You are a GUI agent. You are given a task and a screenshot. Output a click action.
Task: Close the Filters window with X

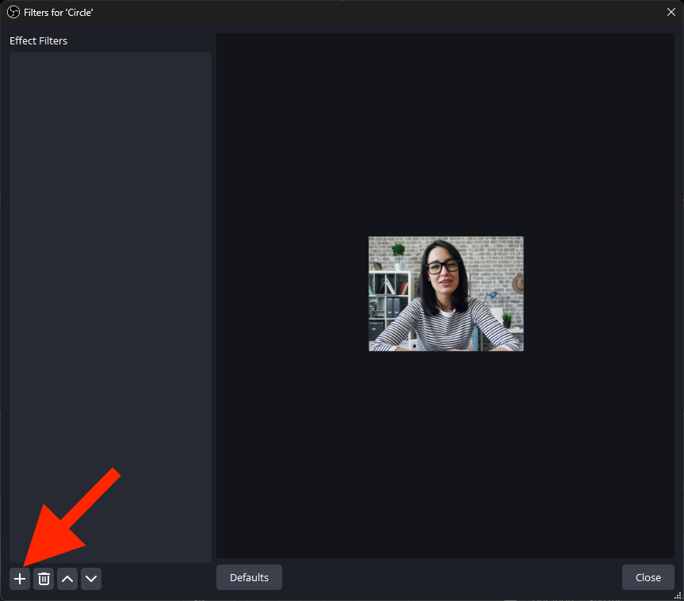[x=671, y=12]
